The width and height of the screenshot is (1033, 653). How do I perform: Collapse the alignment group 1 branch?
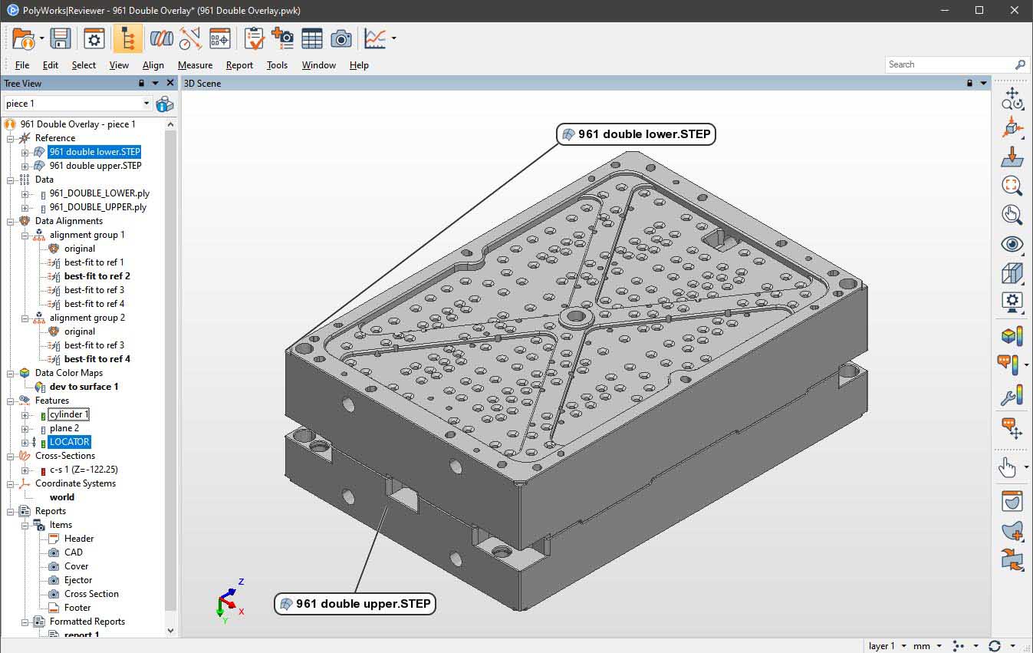(x=25, y=235)
